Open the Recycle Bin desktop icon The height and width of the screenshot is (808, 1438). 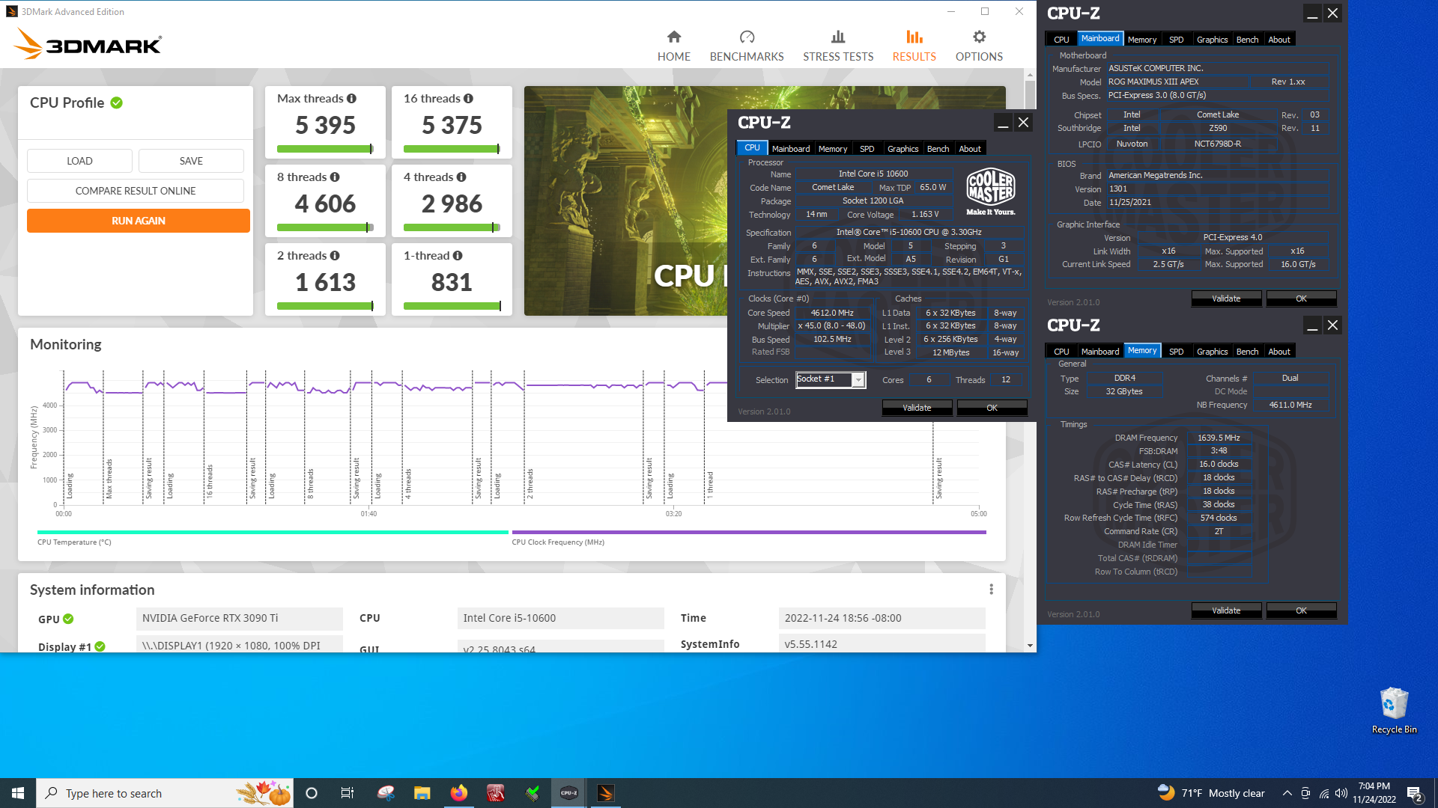1394,710
